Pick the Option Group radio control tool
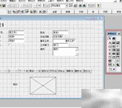122x108 pixels. tap(118, 47)
